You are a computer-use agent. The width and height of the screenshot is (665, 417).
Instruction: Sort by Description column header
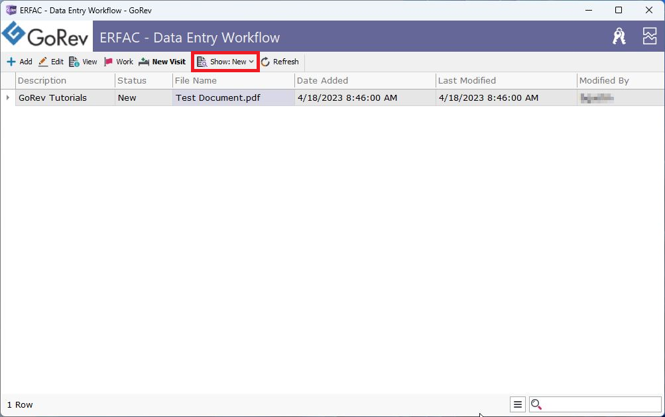(x=66, y=81)
